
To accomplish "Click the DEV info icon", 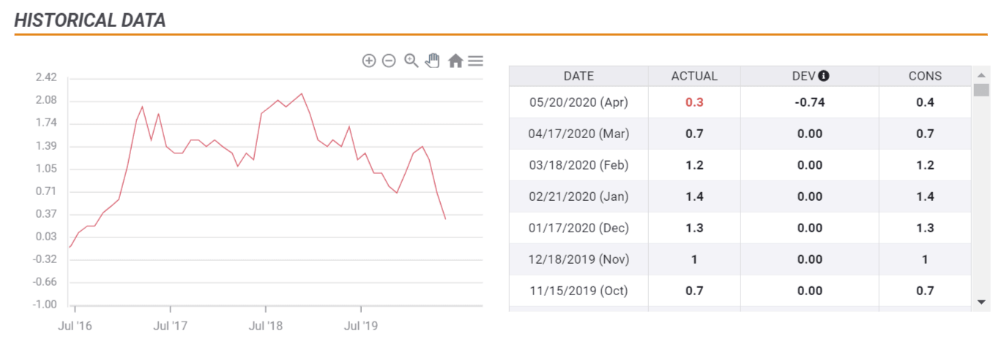I will pos(824,76).
